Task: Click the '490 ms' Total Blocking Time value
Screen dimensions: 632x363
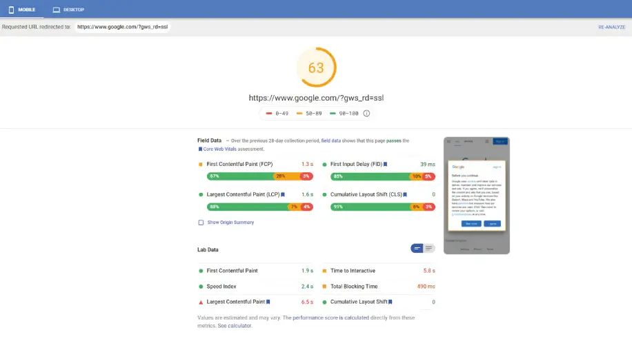Action: click(426, 287)
